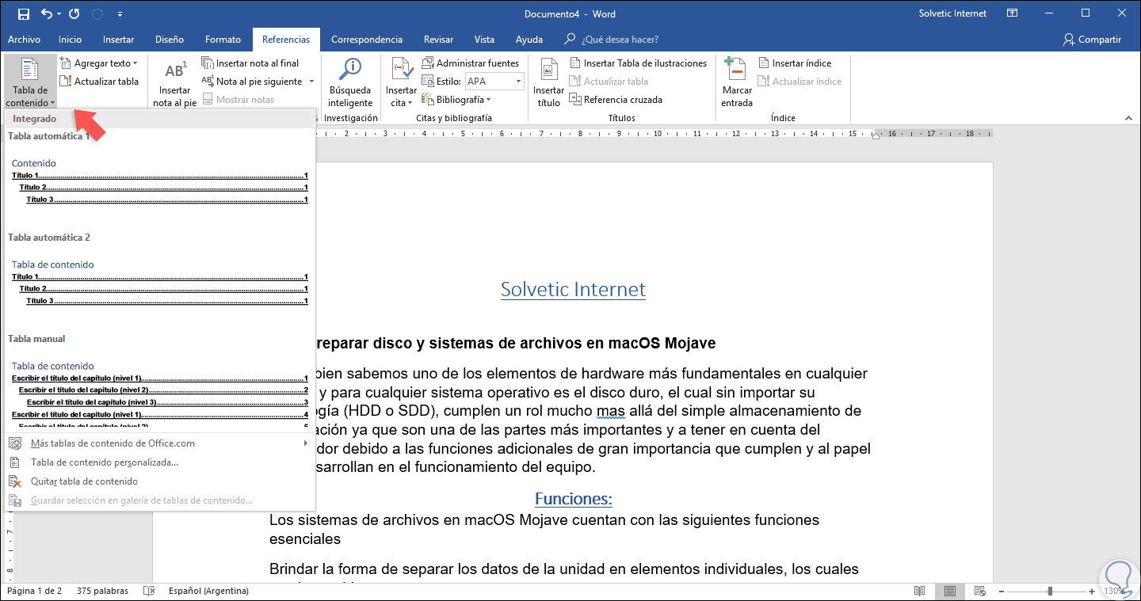Click the Solvetic Internet account name
Image resolution: width=1141 pixels, height=601 pixels.
tap(952, 13)
